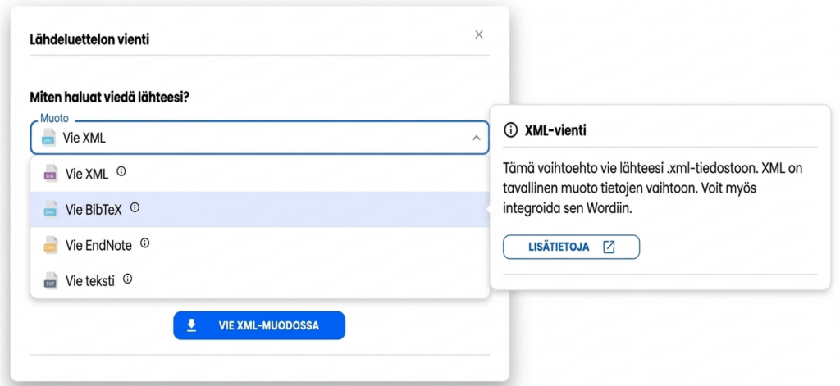Open the LISÄTIETOJA link
Viewport: 840px width, 386px height.
pos(571,247)
